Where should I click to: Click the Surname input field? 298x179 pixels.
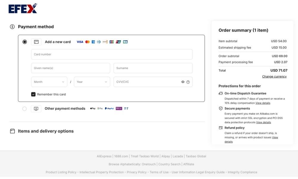pyautogui.click(x=153, y=68)
